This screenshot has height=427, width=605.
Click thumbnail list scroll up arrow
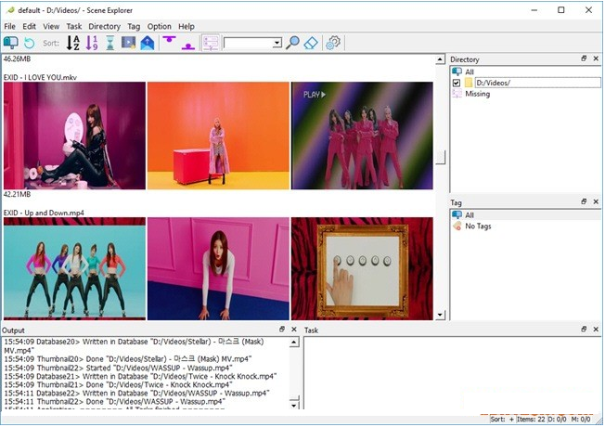pos(440,59)
